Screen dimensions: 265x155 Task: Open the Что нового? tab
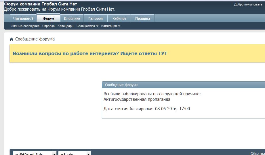(23, 19)
